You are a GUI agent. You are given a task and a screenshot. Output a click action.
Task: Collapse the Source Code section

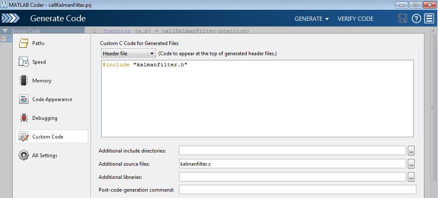5,31
